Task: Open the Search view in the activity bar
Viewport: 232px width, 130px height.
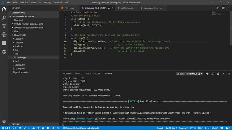Action: click(x=4, y=18)
